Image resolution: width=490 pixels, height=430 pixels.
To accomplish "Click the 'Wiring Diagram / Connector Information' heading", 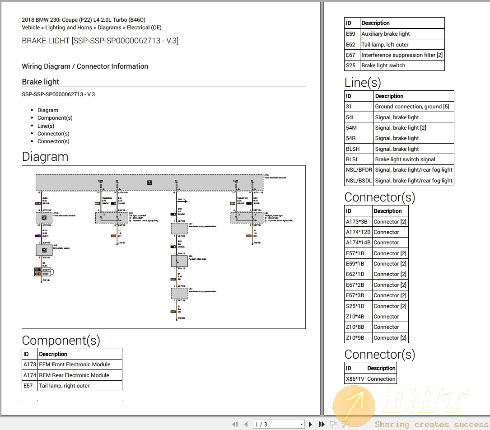I will [85, 66].
